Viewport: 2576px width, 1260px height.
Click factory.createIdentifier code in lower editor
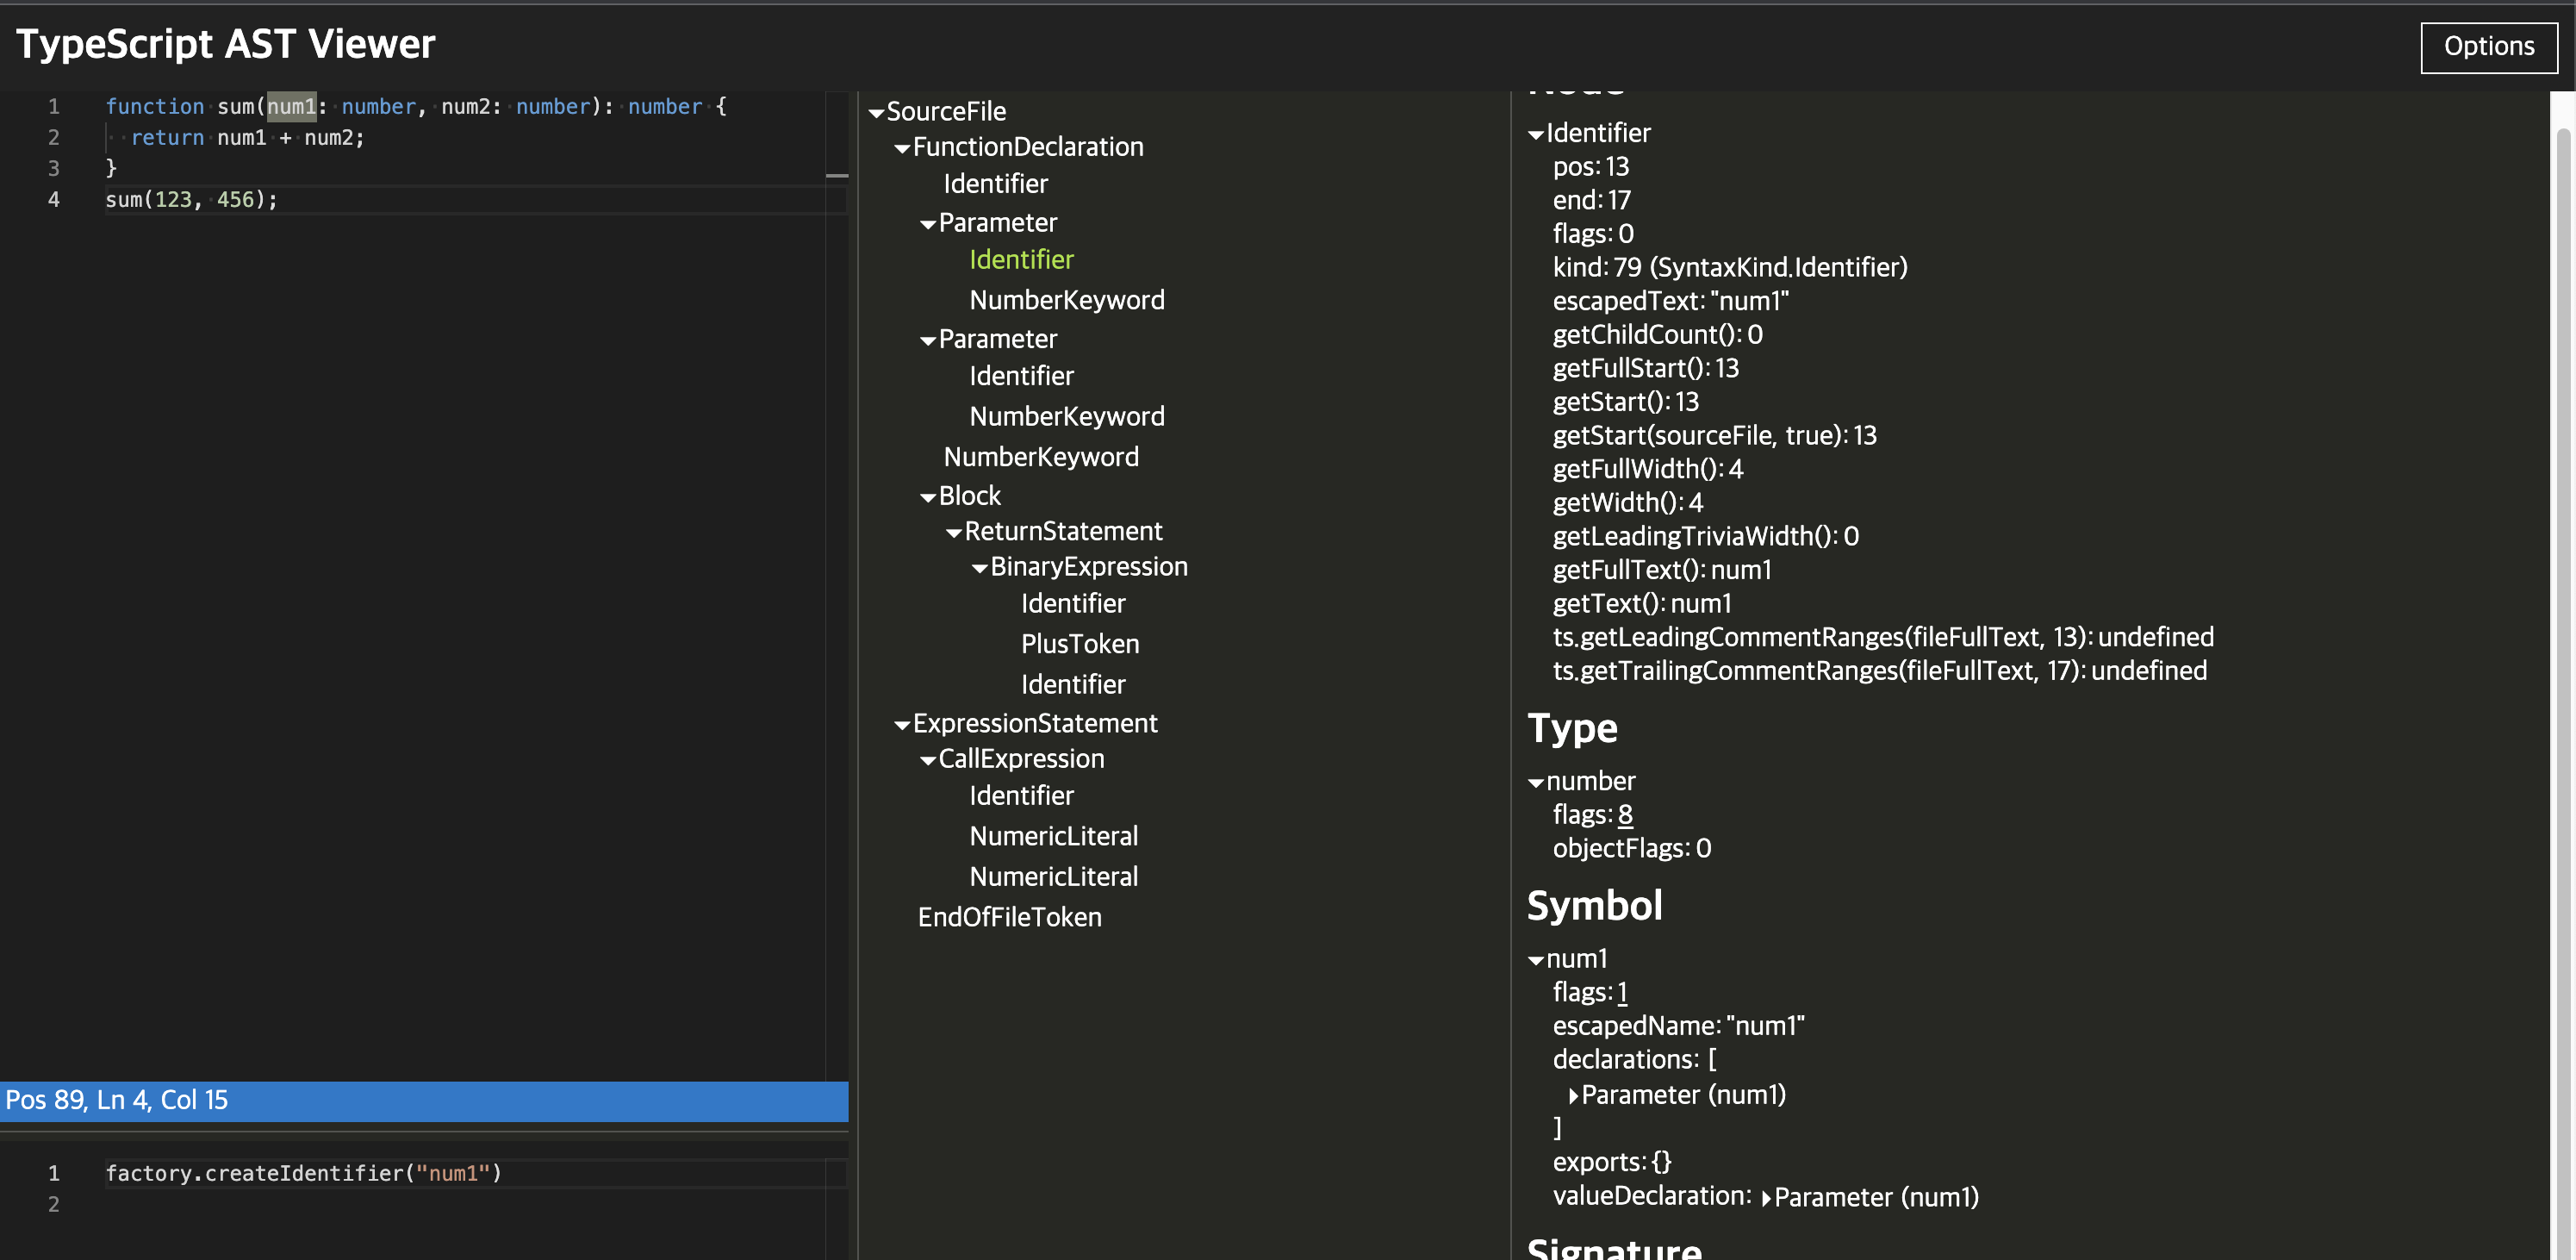coord(303,1173)
